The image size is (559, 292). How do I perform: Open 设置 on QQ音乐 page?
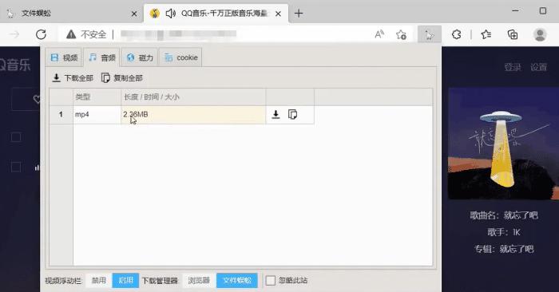coord(538,67)
